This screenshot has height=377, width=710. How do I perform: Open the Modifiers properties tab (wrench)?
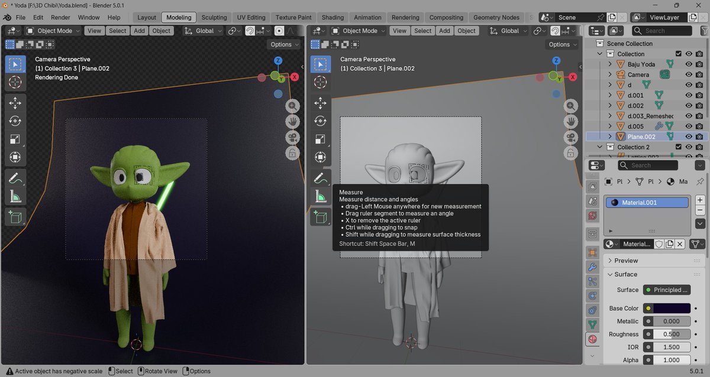[592, 266]
